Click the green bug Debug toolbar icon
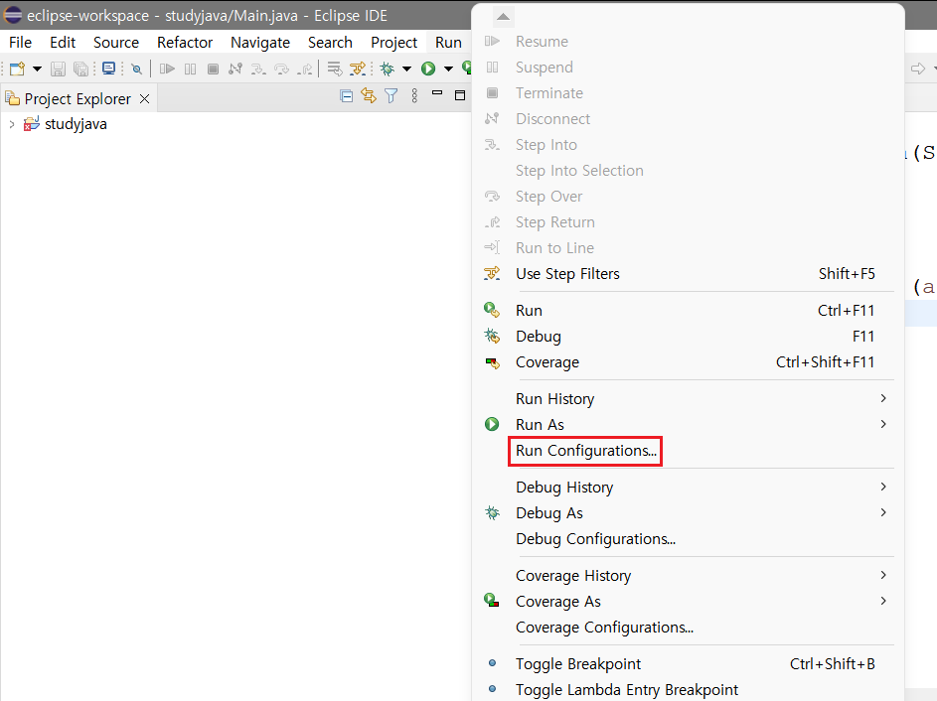Viewport: 937px width, 701px height. (x=388, y=70)
